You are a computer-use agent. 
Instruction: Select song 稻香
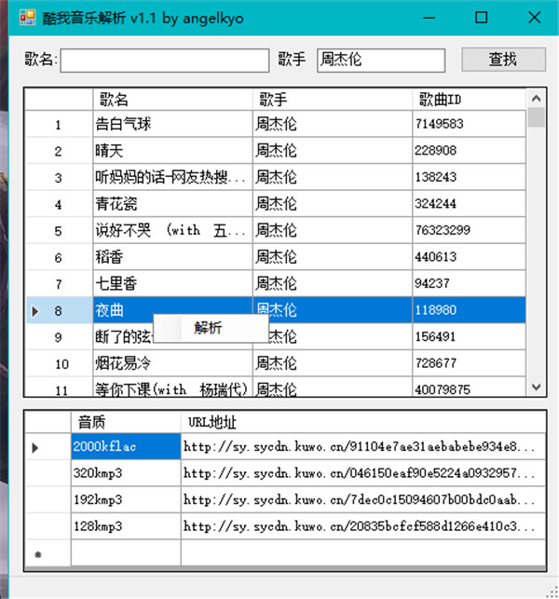172,257
